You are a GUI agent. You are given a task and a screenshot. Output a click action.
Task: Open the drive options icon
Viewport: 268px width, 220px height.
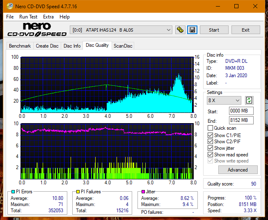click(x=180, y=30)
